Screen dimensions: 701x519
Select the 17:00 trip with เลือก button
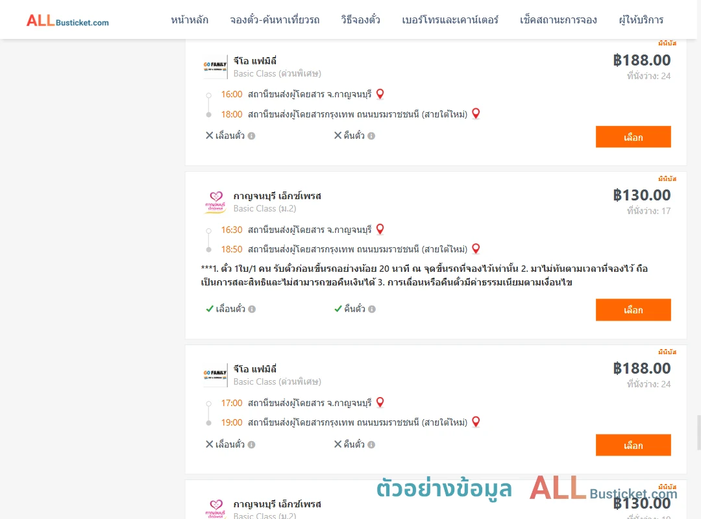coord(633,445)
